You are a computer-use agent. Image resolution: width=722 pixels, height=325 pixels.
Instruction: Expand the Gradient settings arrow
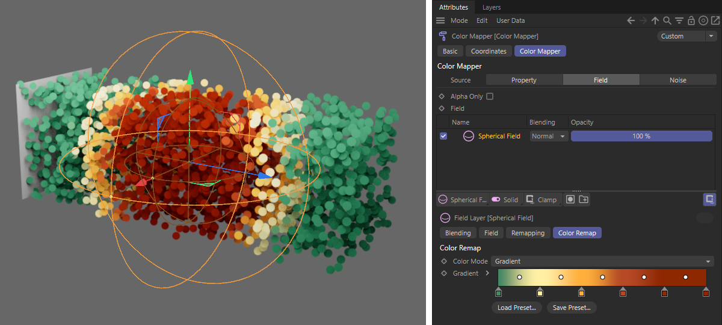click(487, 273)
